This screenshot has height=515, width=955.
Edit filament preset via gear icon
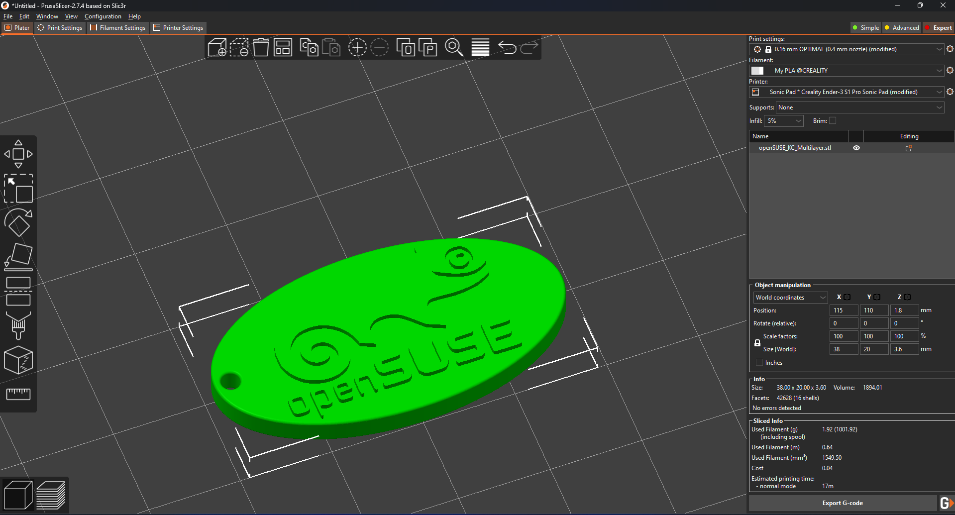950,71
